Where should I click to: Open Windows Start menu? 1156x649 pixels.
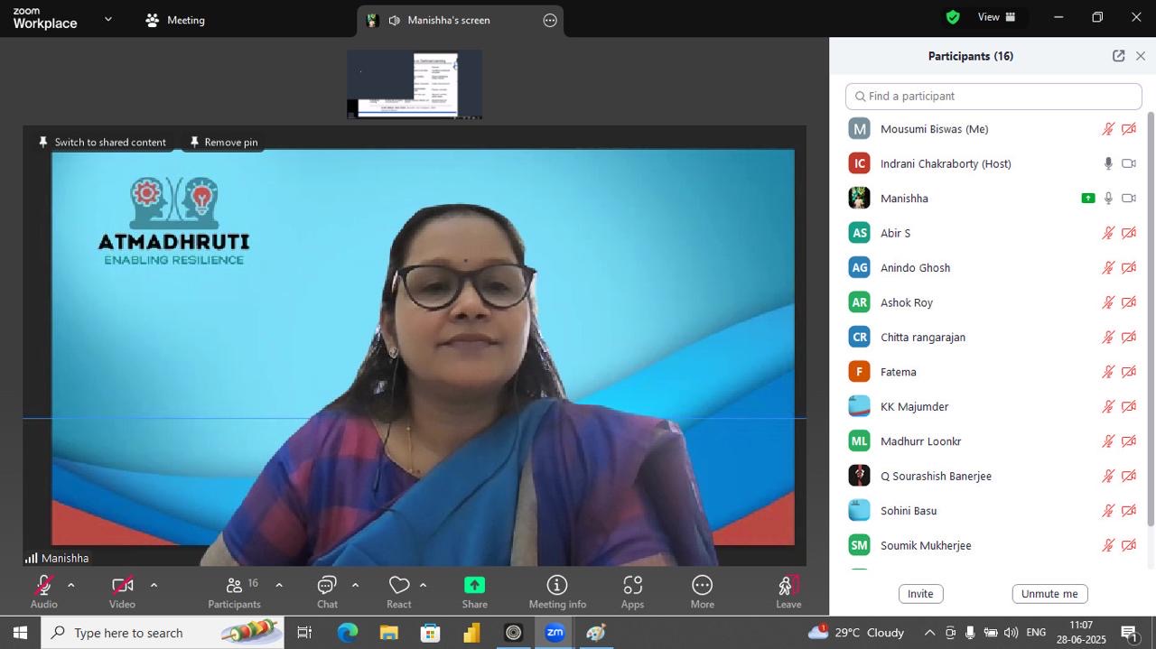pos(20,633)
